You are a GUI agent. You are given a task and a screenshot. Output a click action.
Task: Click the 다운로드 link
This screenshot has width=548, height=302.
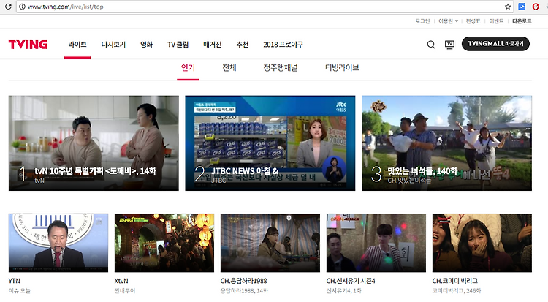point(522,21)
